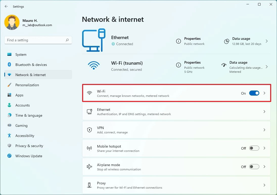Open the Proxy row chevron
The height and width of the screenshot is (195, 277).
(x=264, y=185)
